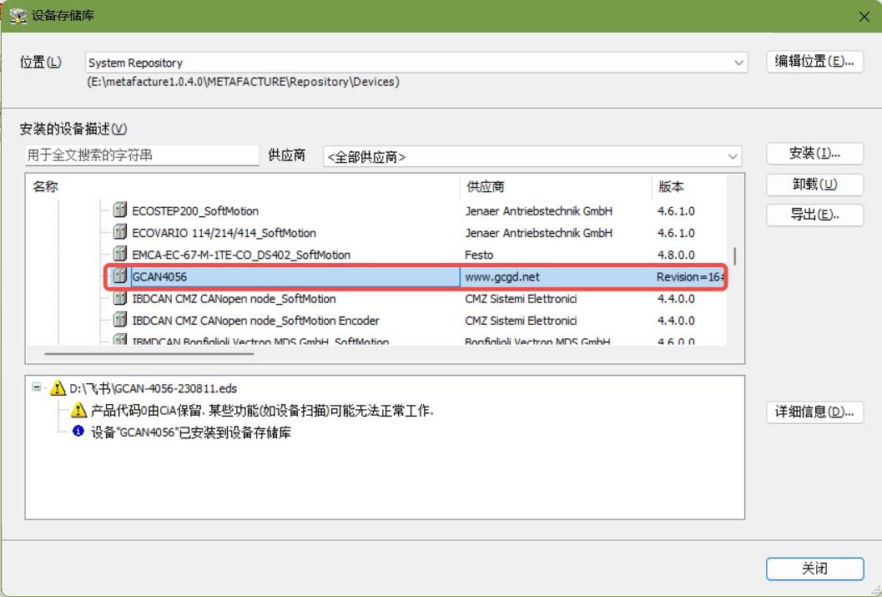The height and width of the screenshot is (597, 882).
Task: Sort devices by the 名称 column header
Action: 46,187
